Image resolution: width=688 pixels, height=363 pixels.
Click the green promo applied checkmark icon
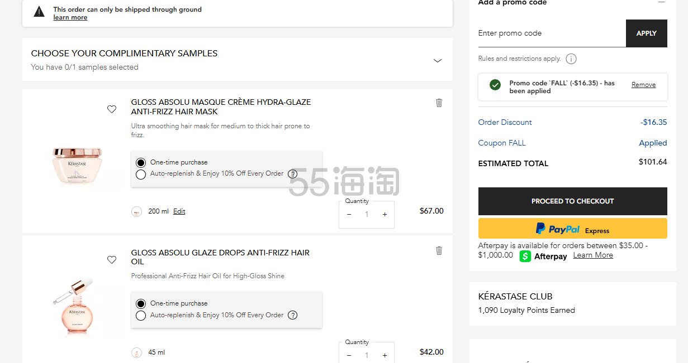(x=495, y=85)
